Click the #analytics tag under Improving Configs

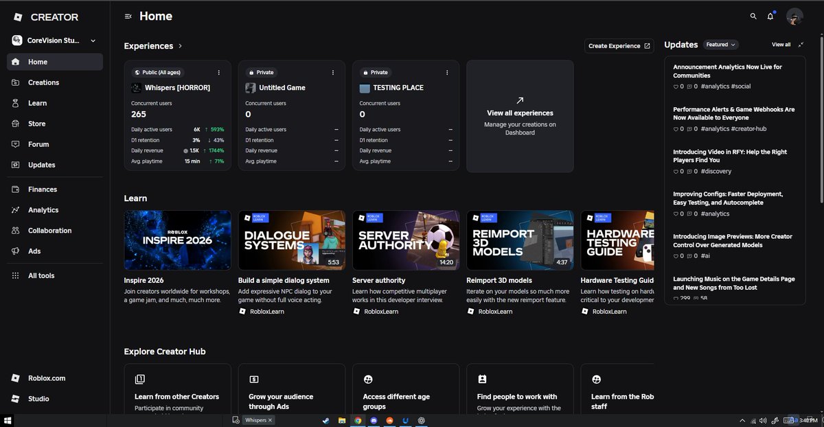pyautogui.click(x=715, y=214)
